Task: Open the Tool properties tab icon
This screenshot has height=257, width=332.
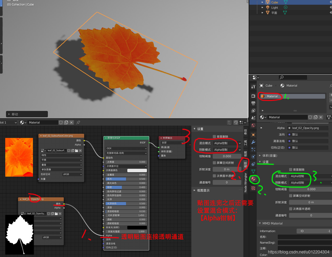Action: [253, 86]
